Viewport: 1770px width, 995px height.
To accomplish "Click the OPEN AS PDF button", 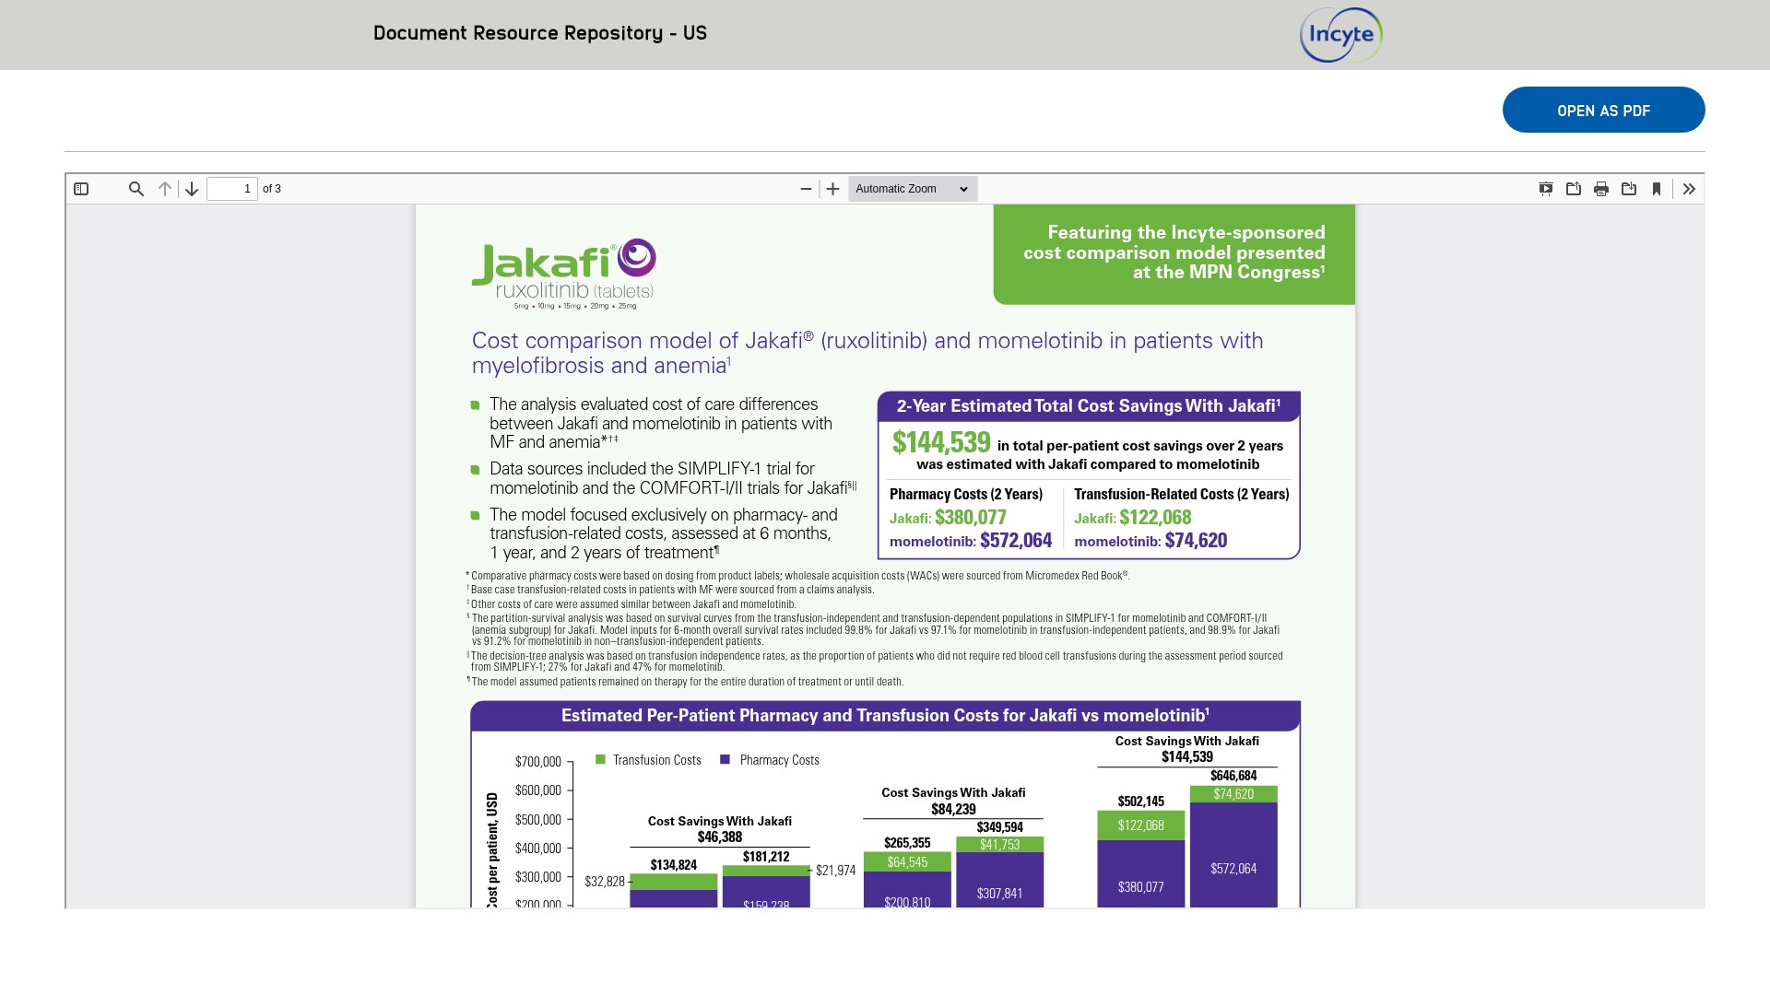I will click(1604, 110).
